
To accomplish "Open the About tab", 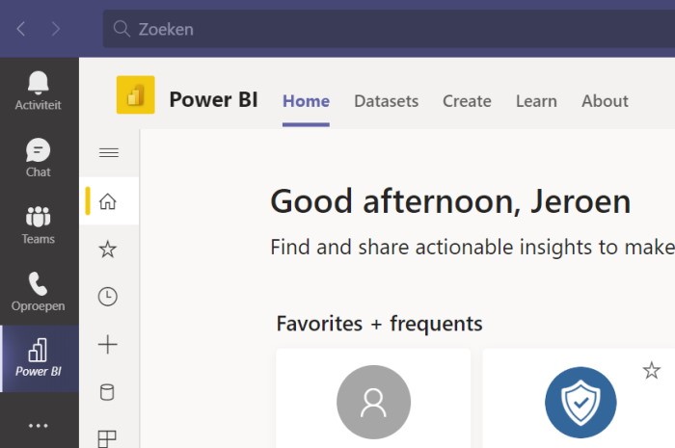I will pyautogui.click(x=605, y=101).
